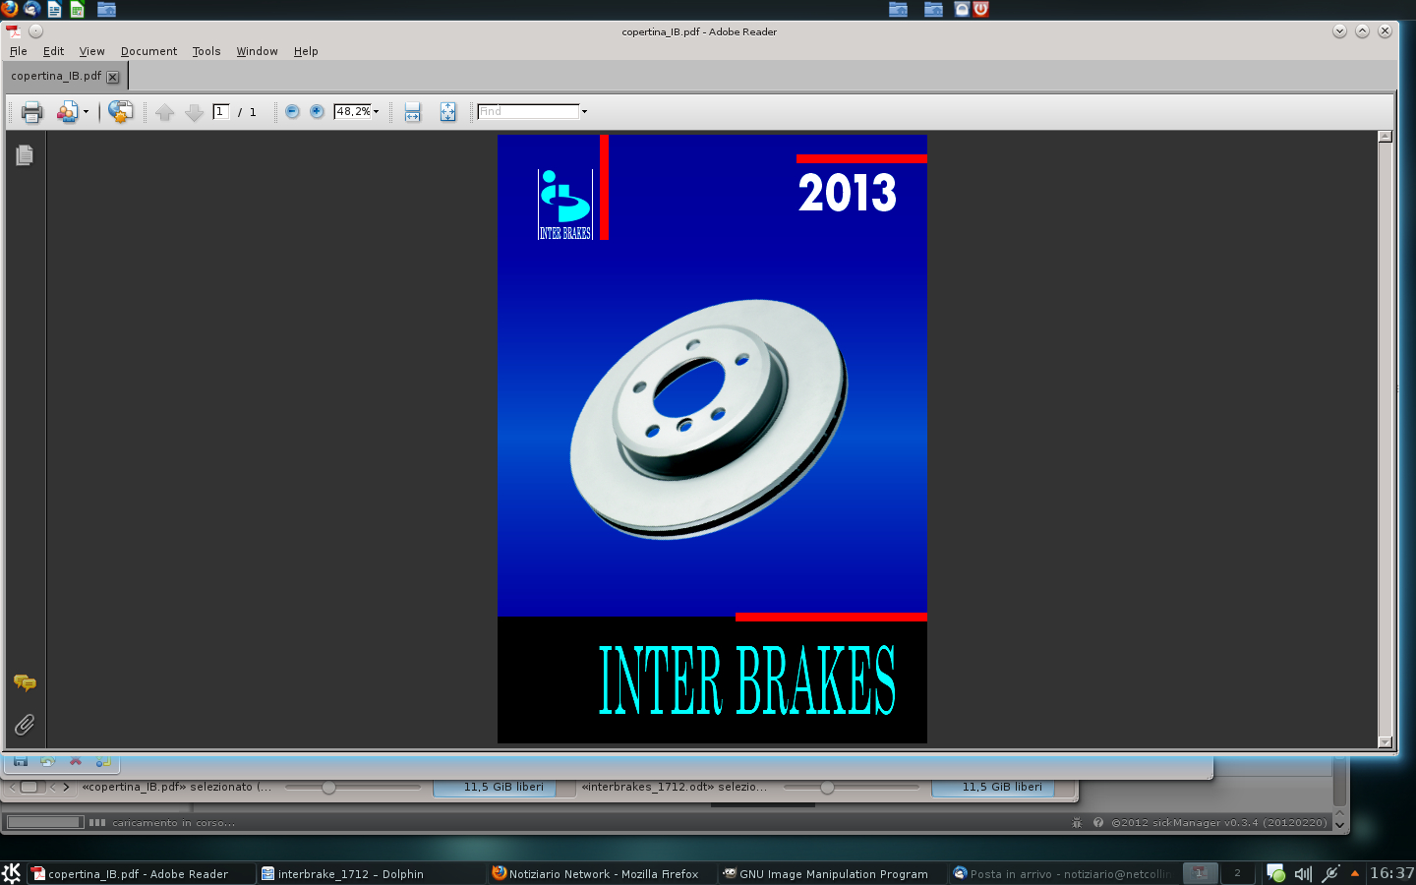Switch to virtual desktop 1 in pager
This screenshot has height=885, width=1416.
click(x=1200, y=873)
